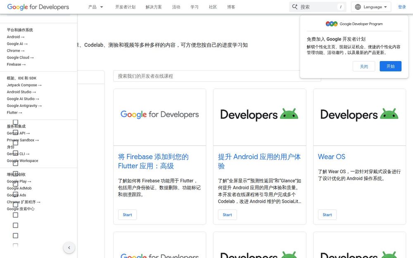Open the Chrome 扩展程序 sidebar link
The width and height of the screenshot is (413, 258).
coord(24,202)
